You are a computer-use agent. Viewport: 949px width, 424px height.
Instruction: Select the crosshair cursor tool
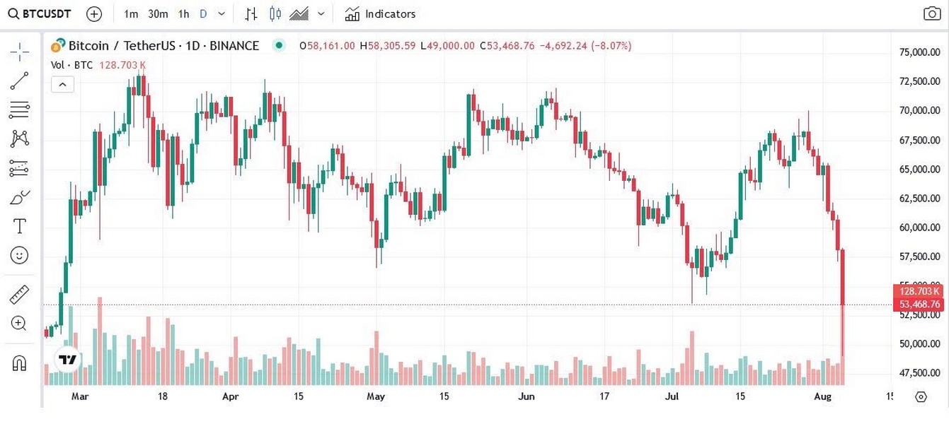19,50
